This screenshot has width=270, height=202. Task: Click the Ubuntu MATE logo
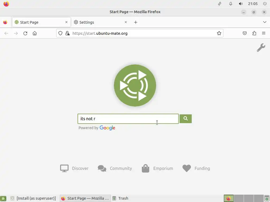[x=135, y=85]
